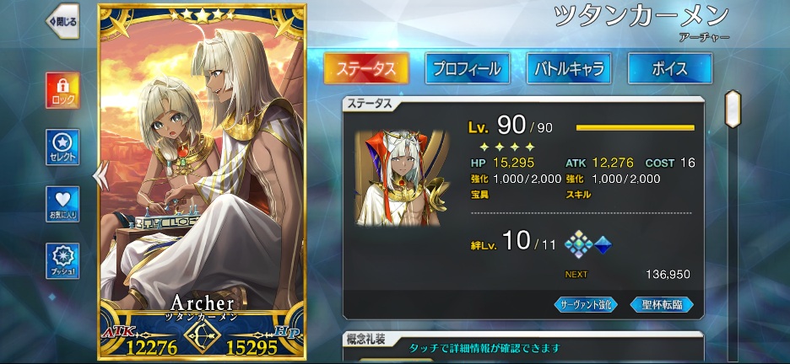Screen dimensions: 790x364
Task: Click the blue diamond bond icon
Action: pyautogui.click(x=603, y=245)
